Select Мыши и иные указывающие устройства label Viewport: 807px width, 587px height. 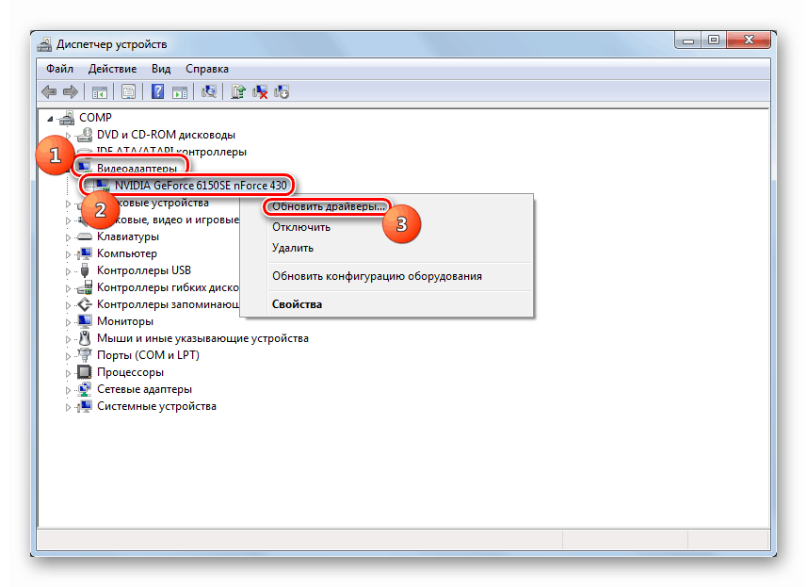(202, 338)
